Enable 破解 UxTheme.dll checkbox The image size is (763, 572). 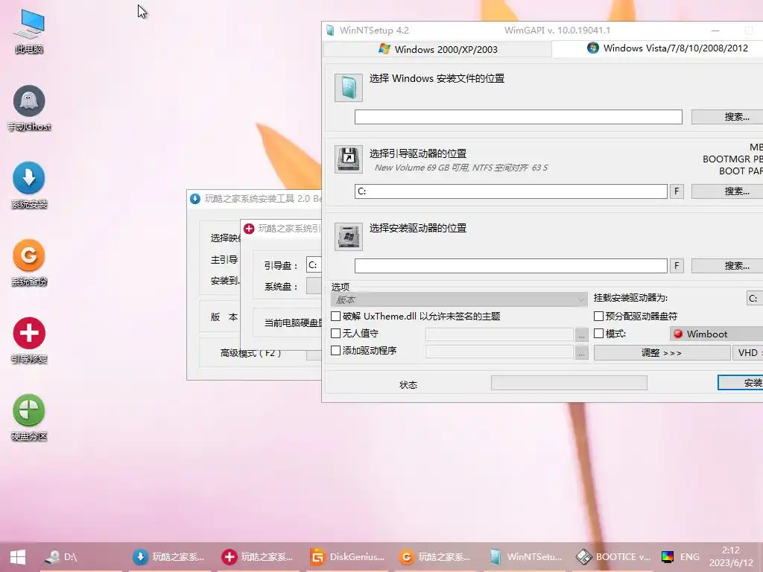336,316
